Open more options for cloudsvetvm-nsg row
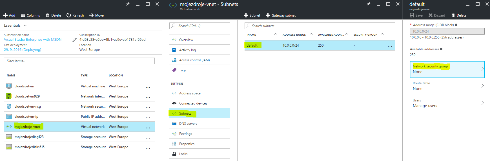 point(148,108)
